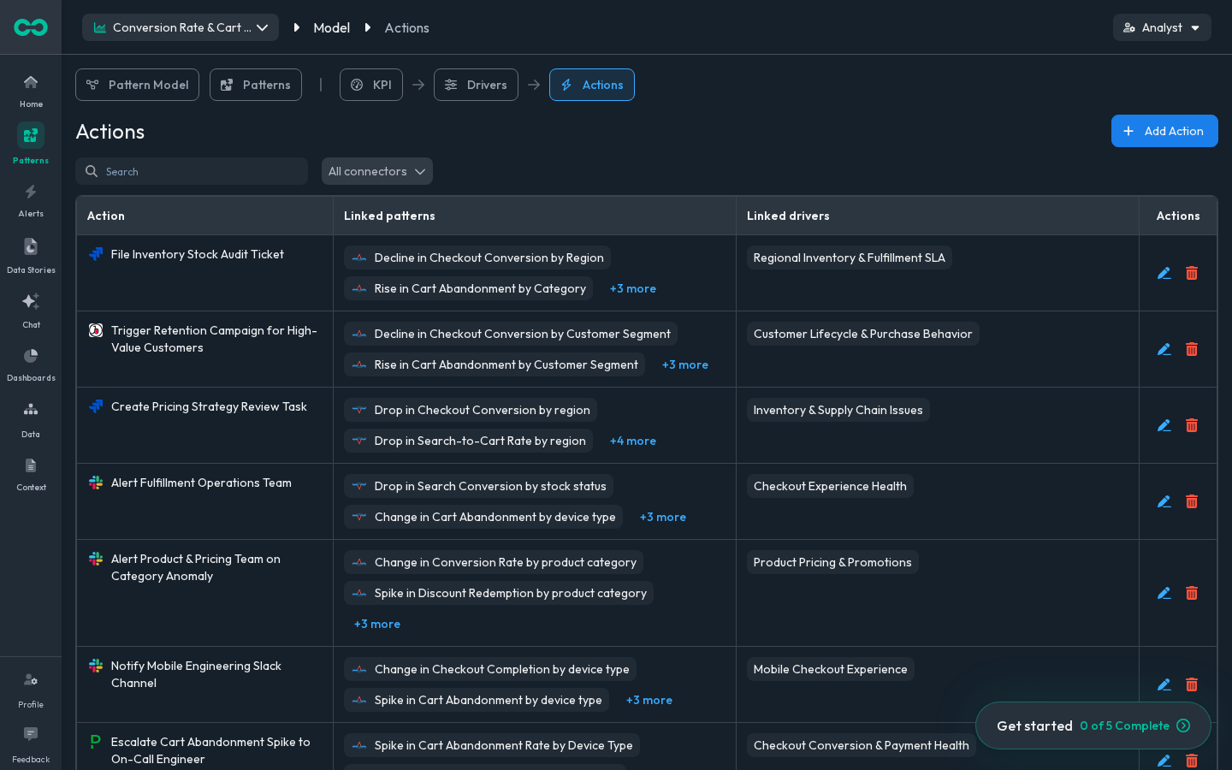This screenshot has width=1232, height=770.
Task: Edit File Inventory Stock Audit Ticket action
Action: click(1164, 273)
